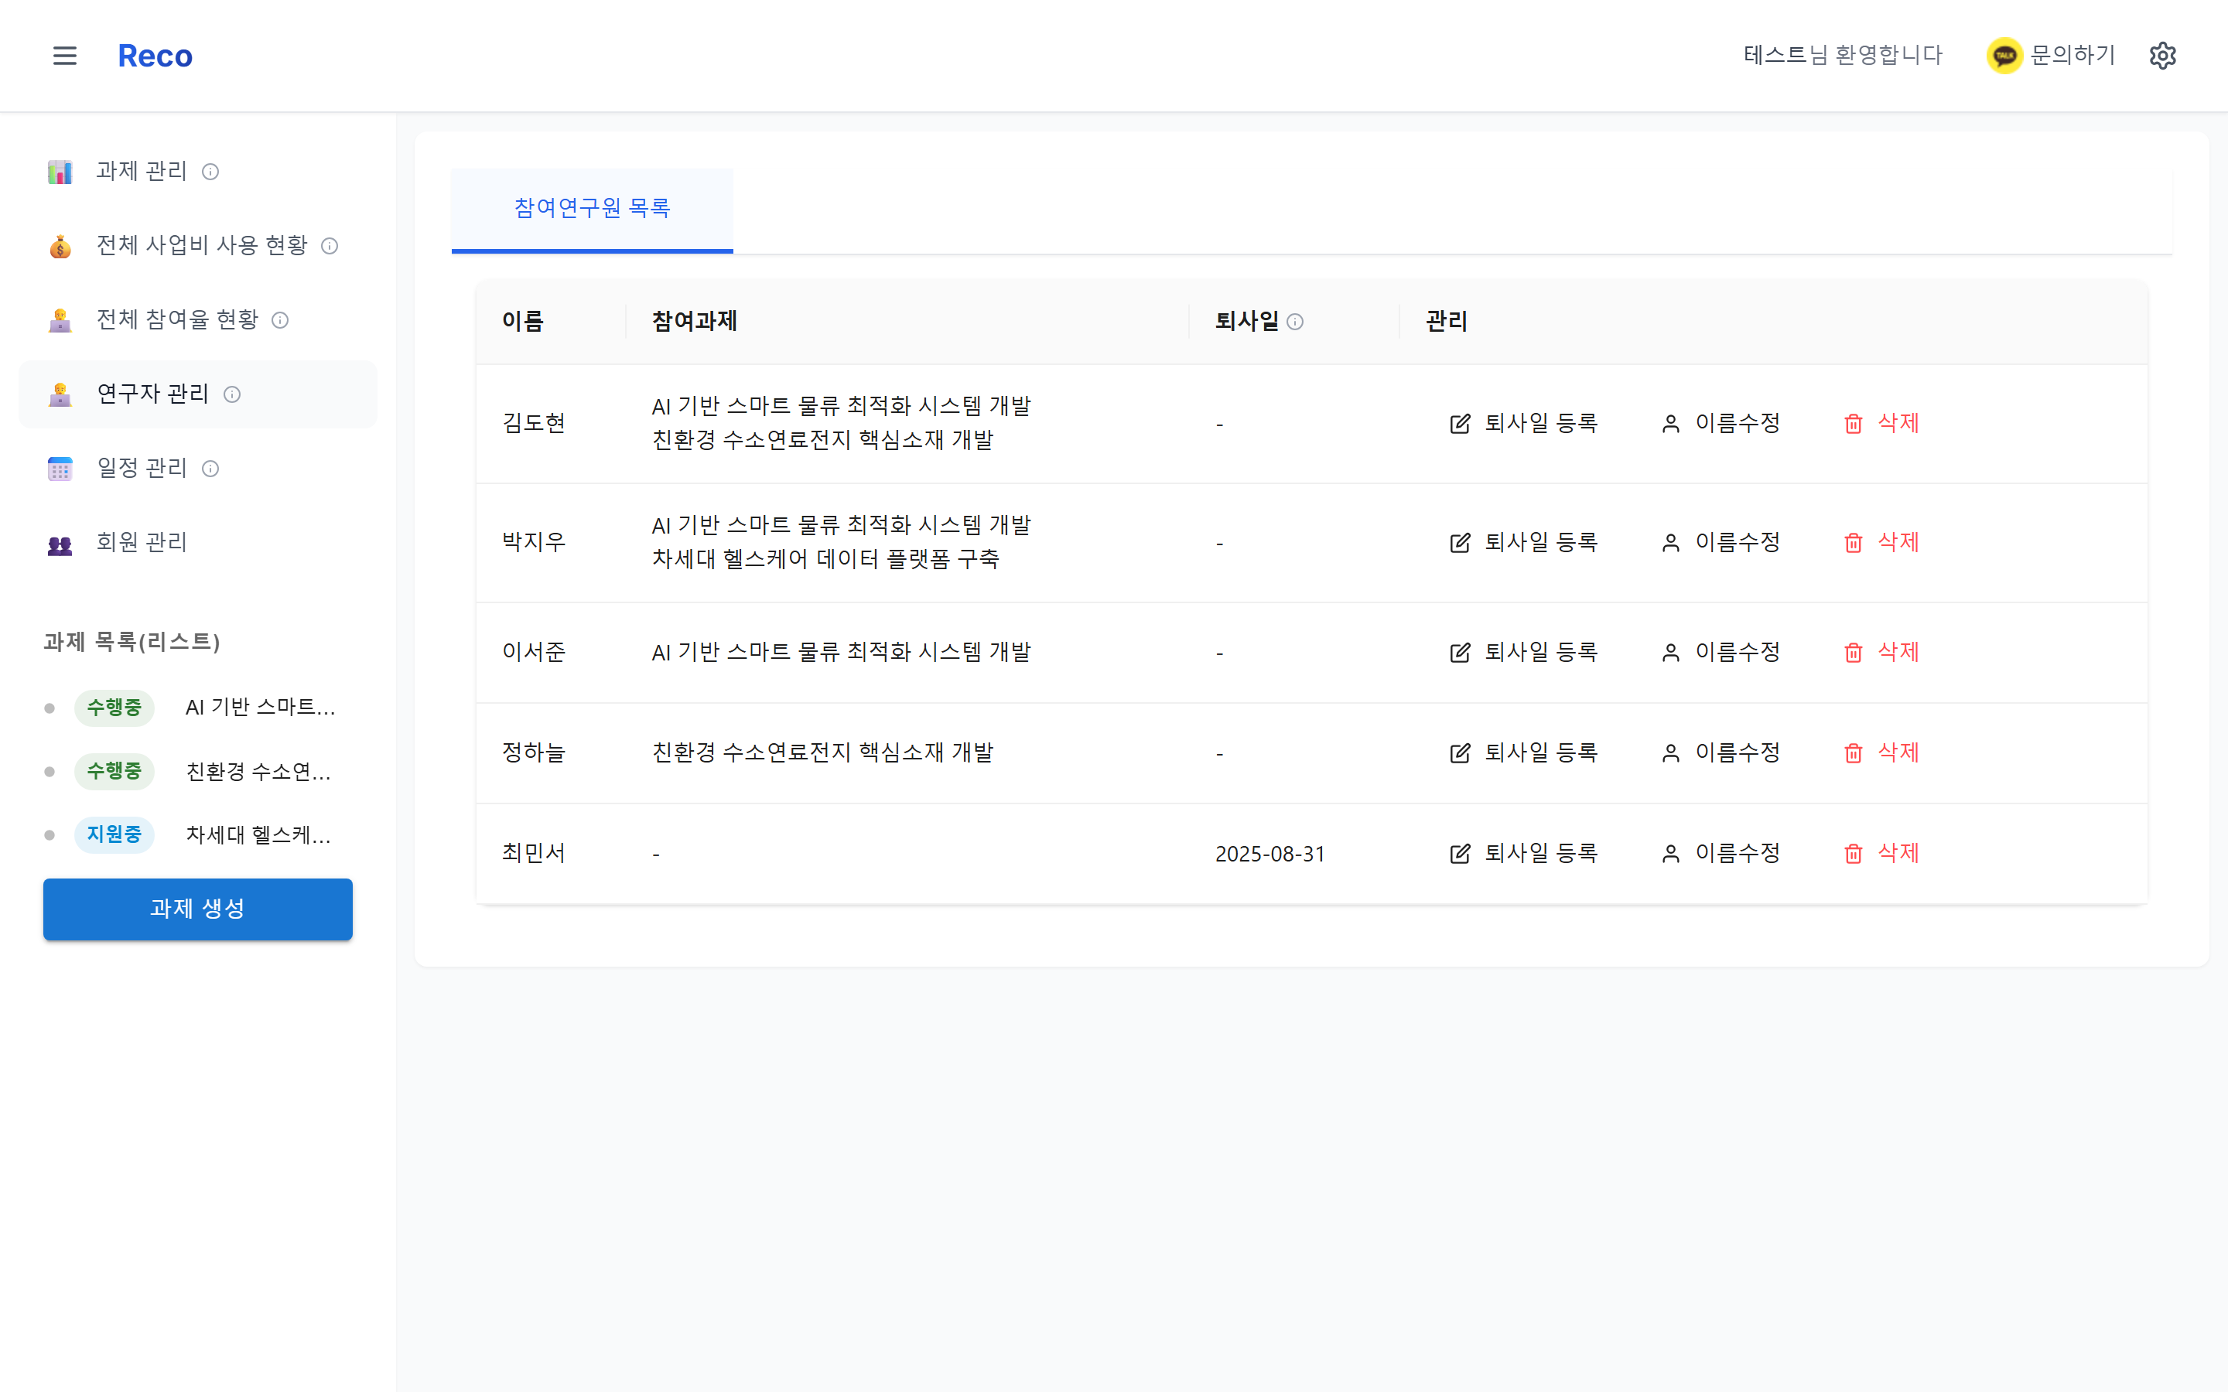
Task: Show info icon next to 전체 참여율 현황
Action: coord(280,319)
